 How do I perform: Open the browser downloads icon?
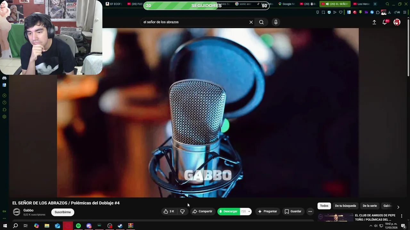pos(389,12)
